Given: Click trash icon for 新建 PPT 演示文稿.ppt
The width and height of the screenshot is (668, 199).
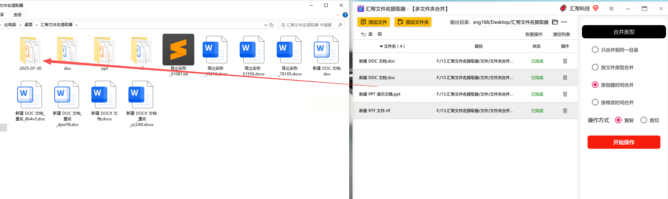Looking at the screenshot, I should point(565,94).
